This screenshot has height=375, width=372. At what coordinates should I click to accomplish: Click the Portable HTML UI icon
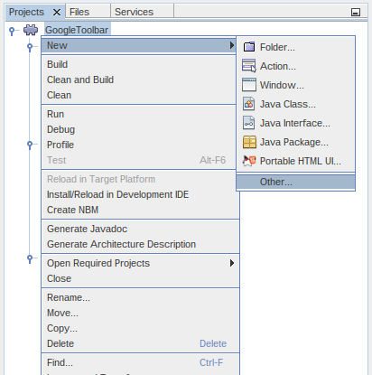click(249, 161)
